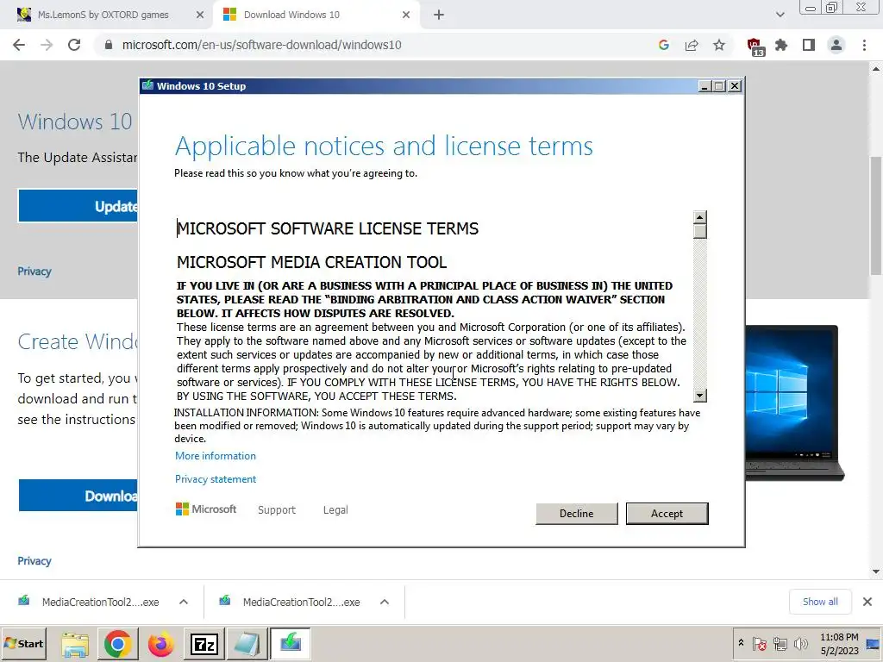Click the Windows 10 laptop image
The width and height of the screenshot is (883, 662).
point(793,403)
